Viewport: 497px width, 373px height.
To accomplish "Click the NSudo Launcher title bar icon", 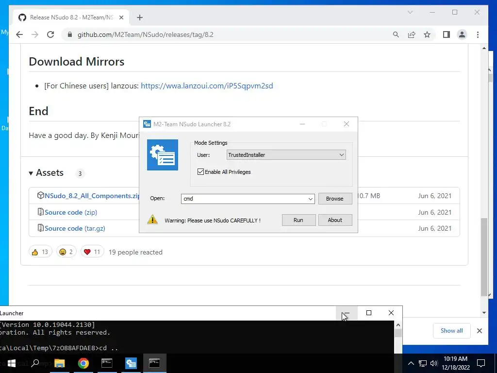I will click(x=147, y=124).
